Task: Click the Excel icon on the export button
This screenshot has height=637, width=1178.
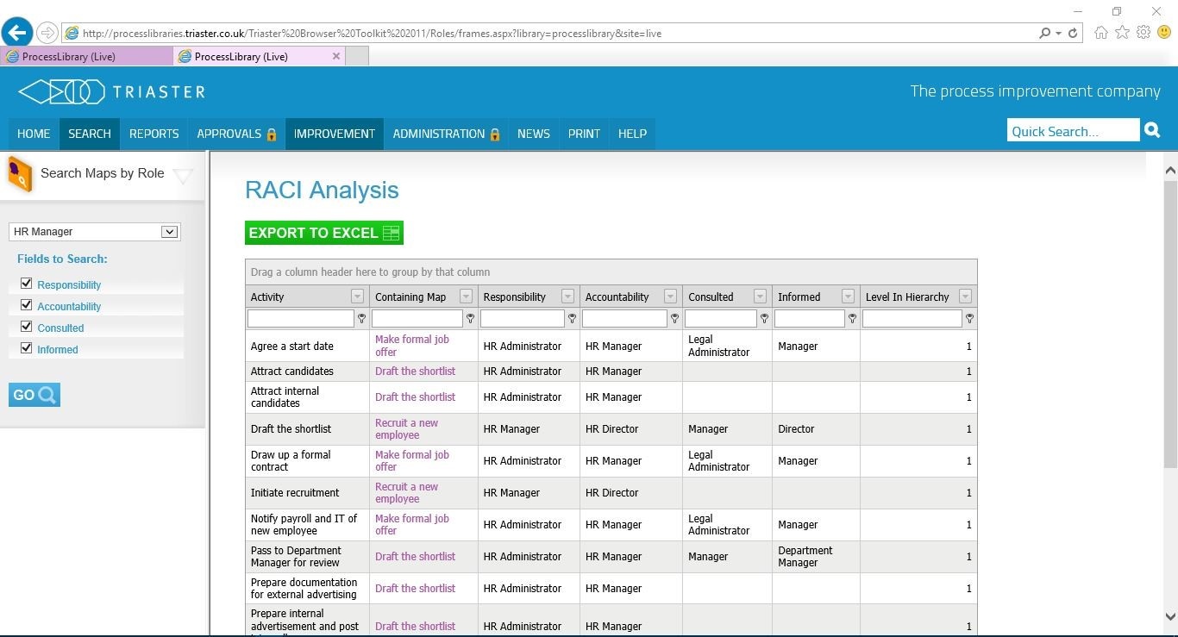Action: coord(391,232)
